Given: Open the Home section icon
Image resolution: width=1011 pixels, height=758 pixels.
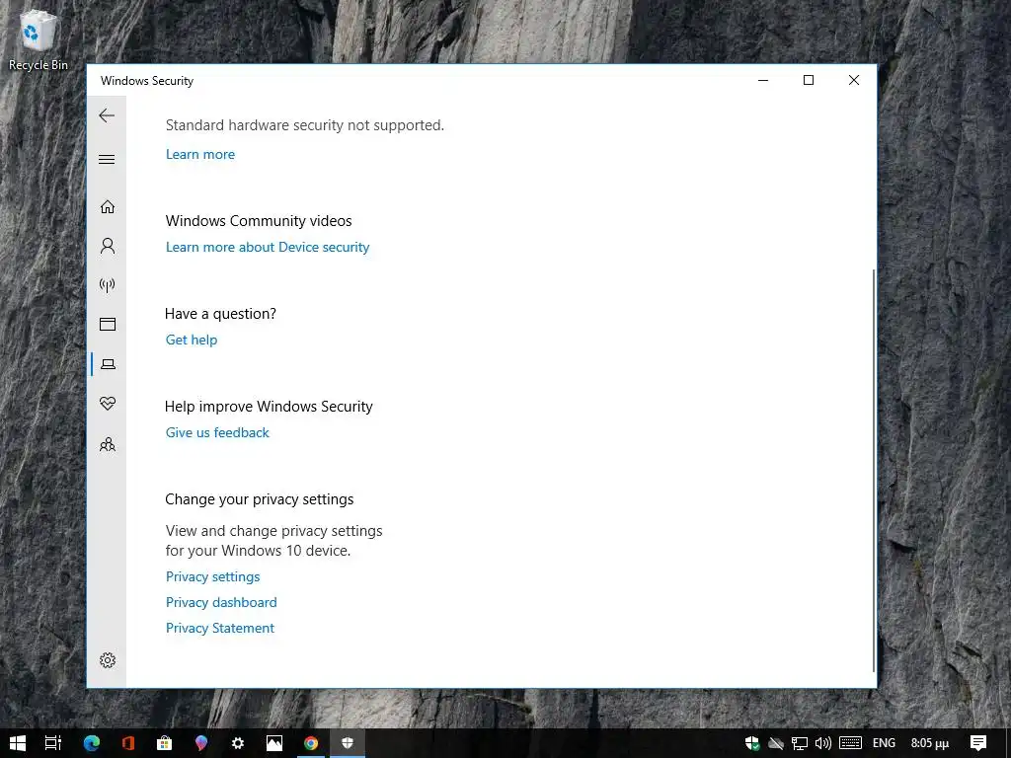Looking at the screenshot, I should pyautogui.click(x=108, y=207).
